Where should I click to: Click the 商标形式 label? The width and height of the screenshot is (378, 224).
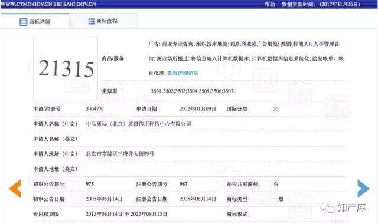(x=237, y=214)
